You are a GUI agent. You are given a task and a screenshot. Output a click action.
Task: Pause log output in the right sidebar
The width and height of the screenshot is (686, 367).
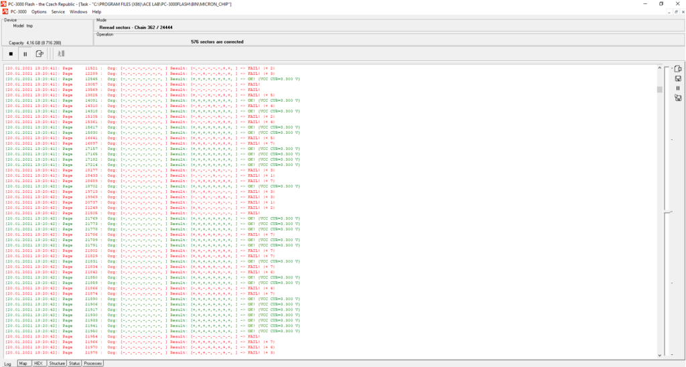678,88
